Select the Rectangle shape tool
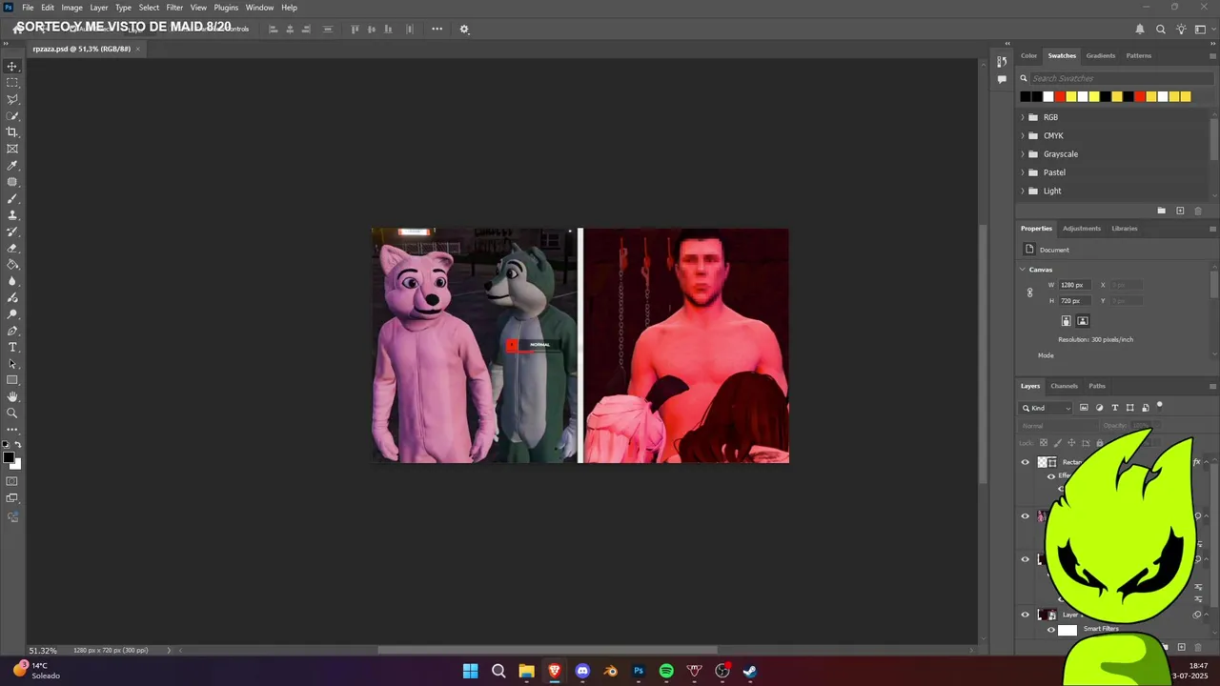The height and width of the screenshot is (686, 1220). coord(12,380)
